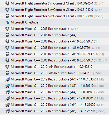The width and height of the screenshot is (109, 115).
Task: Select Visual C++ 2008 x64 9.0.30729.6161 entry
Action: [x=54, y=41]
